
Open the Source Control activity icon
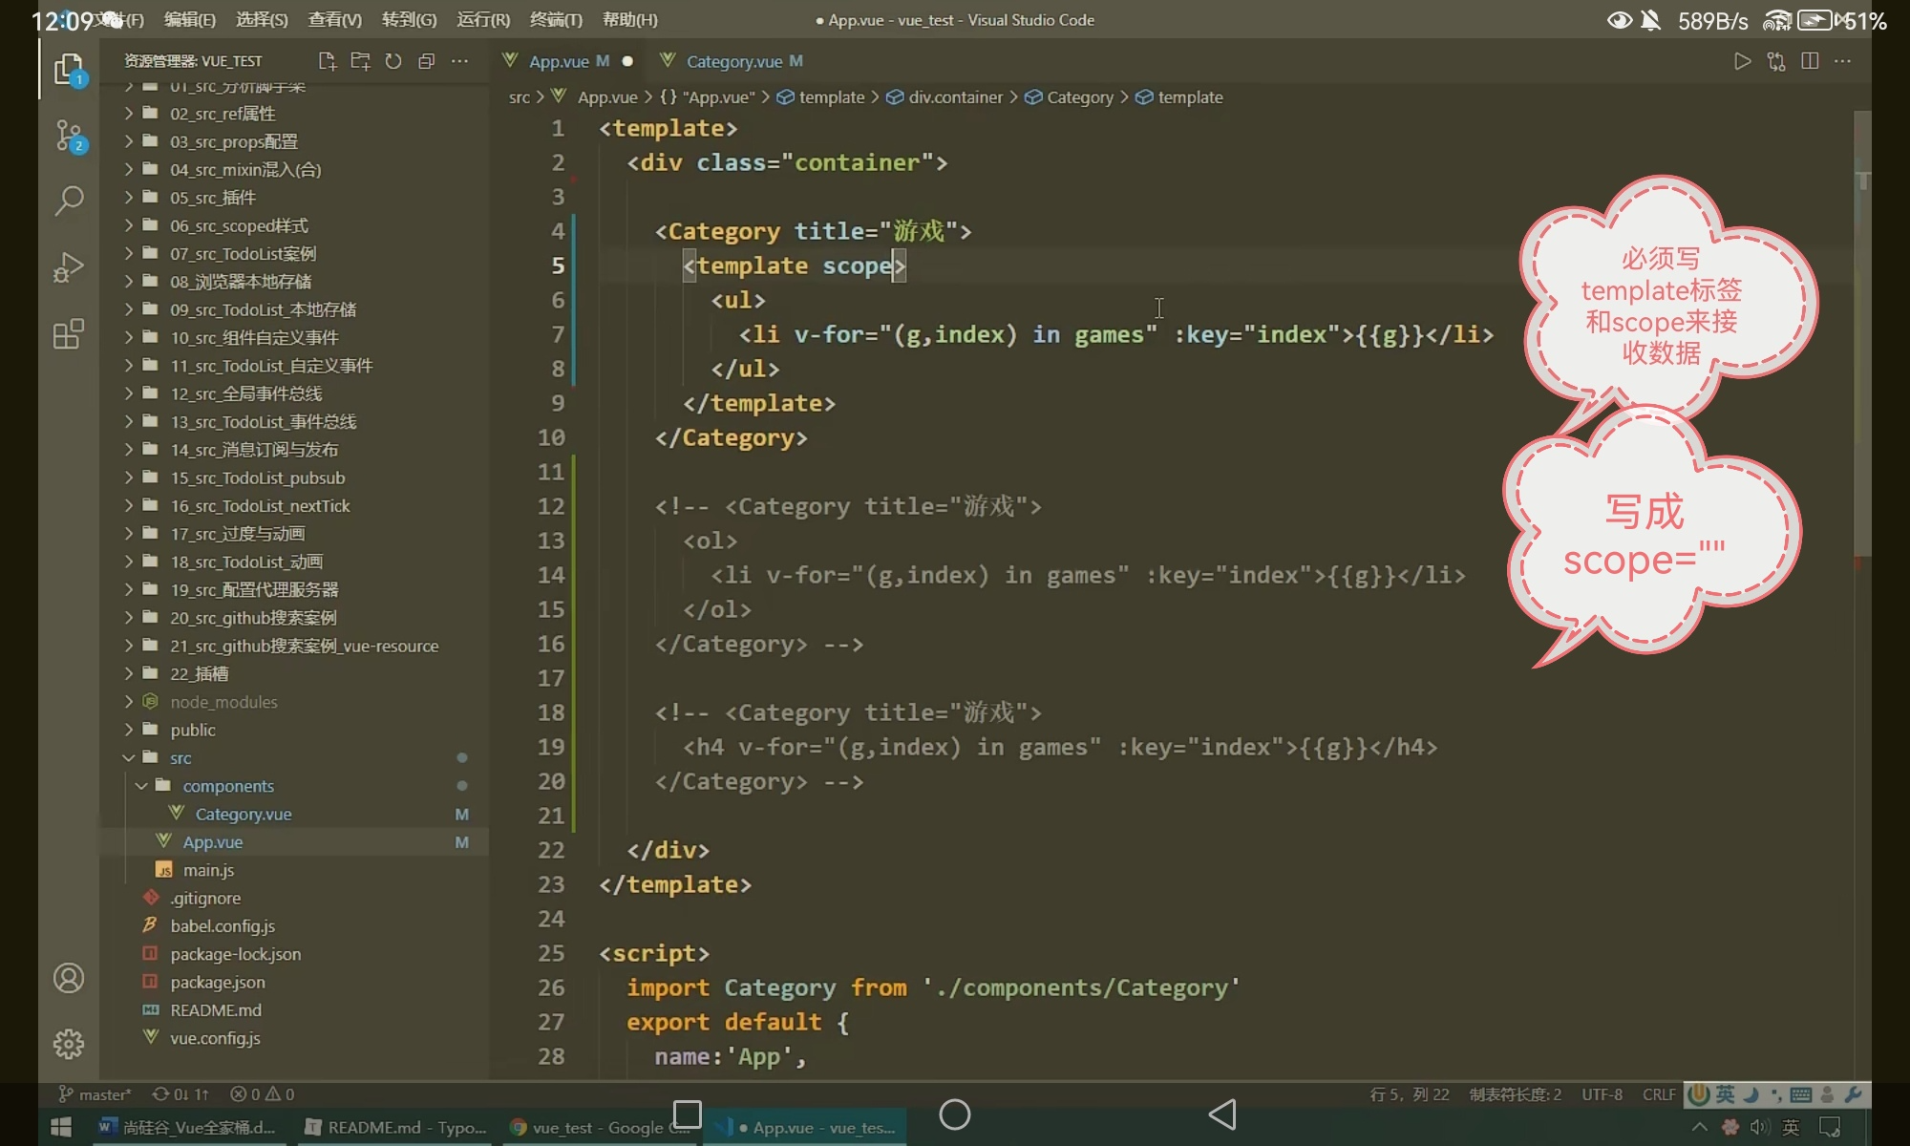tap(69, 136)
